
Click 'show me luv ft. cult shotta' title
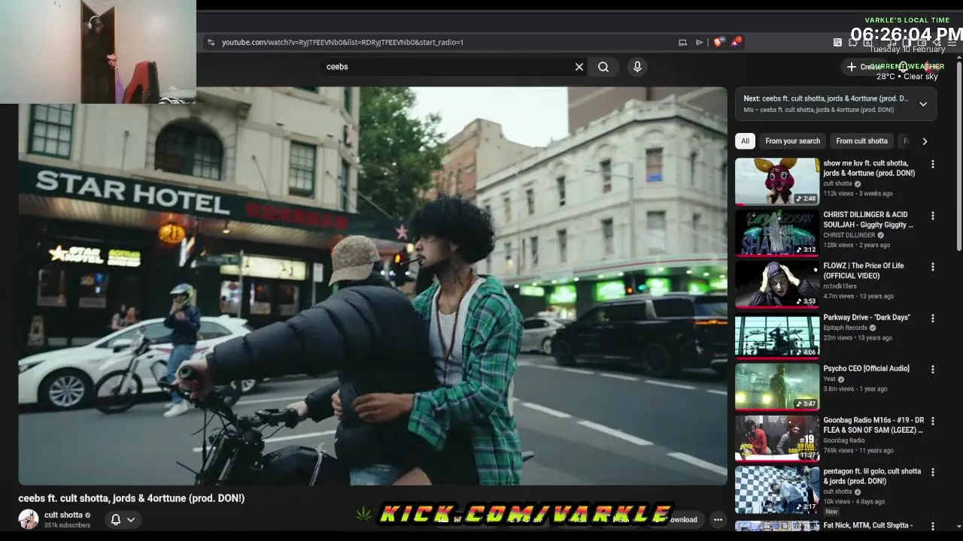869,168
